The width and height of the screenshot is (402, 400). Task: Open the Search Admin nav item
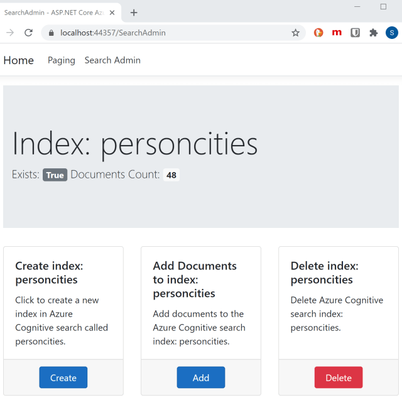click(112, 60)
